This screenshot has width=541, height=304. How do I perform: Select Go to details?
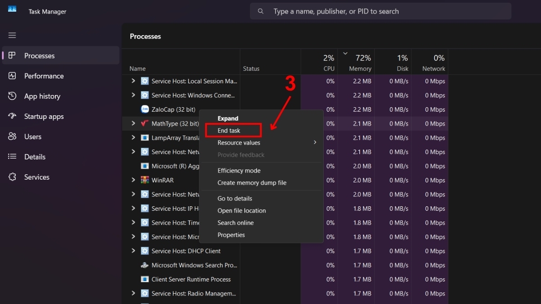point(261,199)
